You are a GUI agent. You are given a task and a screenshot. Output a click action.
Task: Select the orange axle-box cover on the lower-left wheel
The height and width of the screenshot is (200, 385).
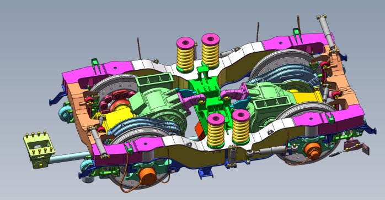[x=147, y=176]
